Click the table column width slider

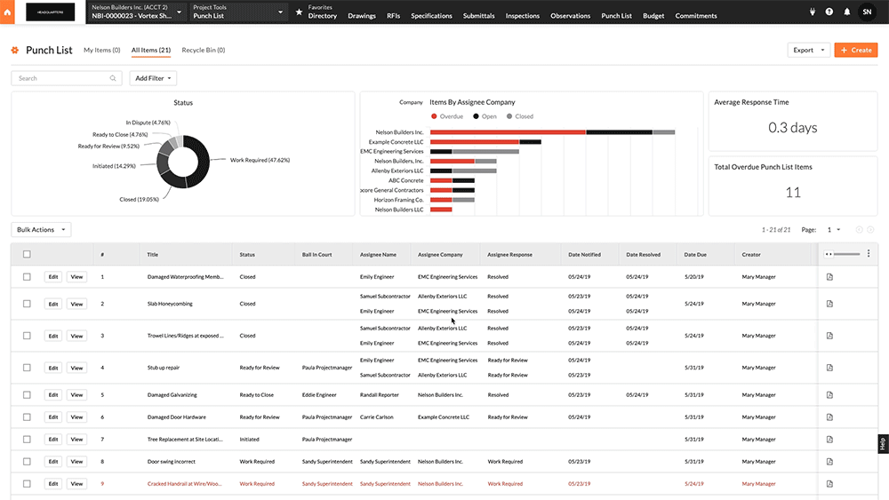point(845,254)
